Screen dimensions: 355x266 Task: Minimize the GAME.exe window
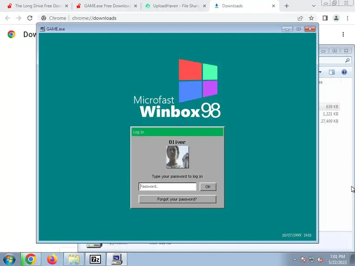pyautogui.click(x=287, y=29)
